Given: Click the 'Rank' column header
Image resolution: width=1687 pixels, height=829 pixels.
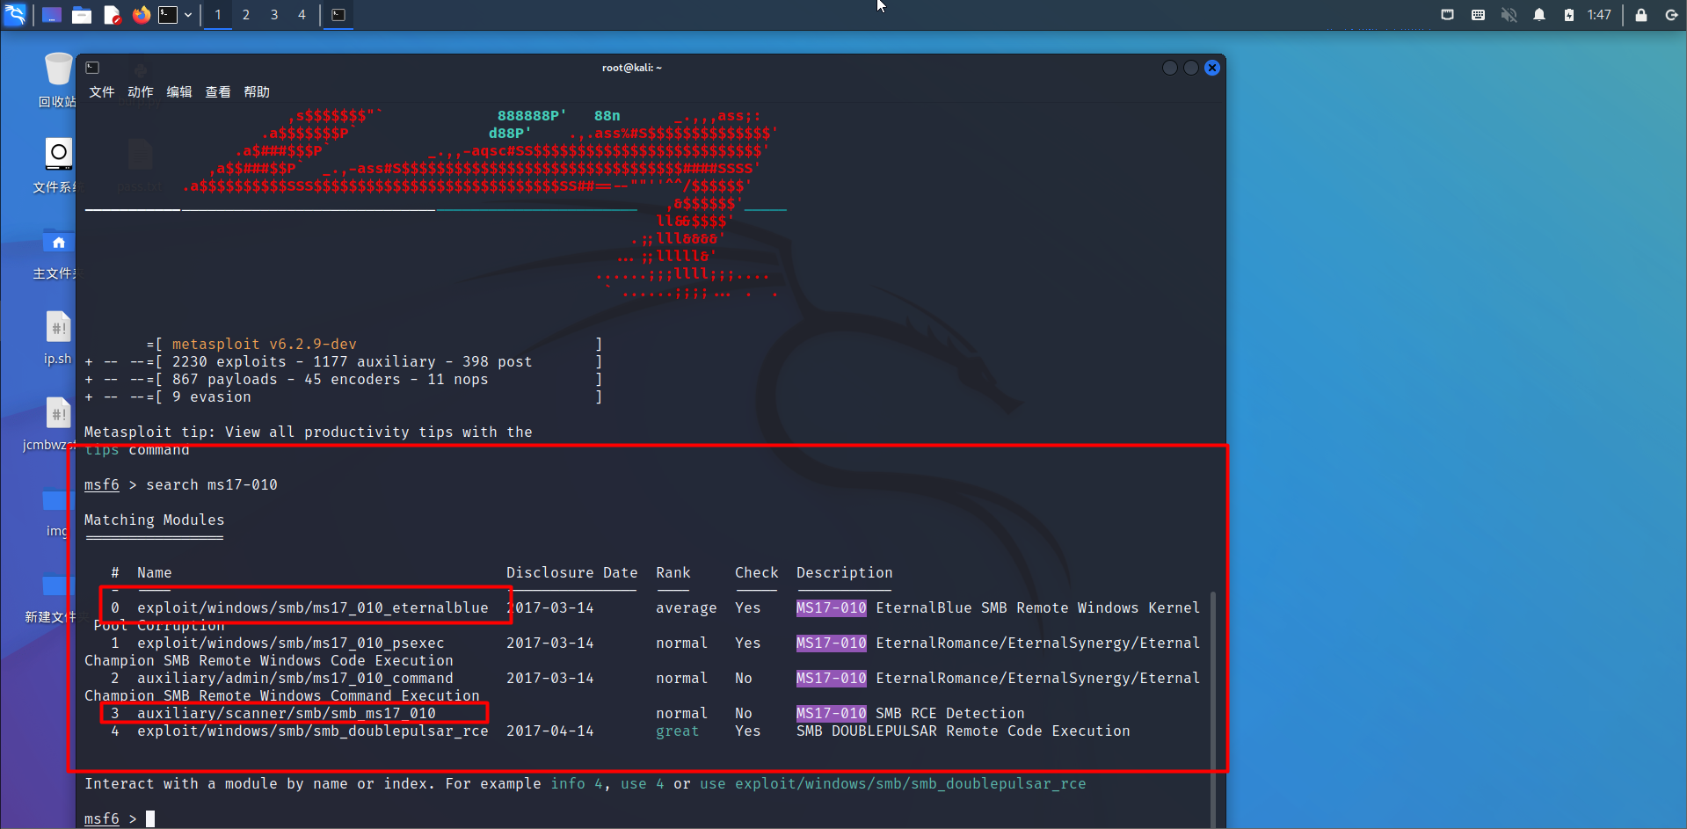Looking at the screenshot, I should pos(673,572).
